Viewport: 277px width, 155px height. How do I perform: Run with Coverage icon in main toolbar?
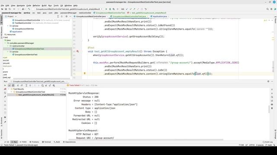113,9
